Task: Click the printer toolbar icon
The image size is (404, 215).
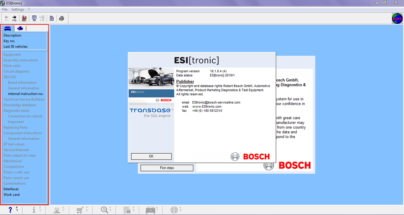Action: 62,18
